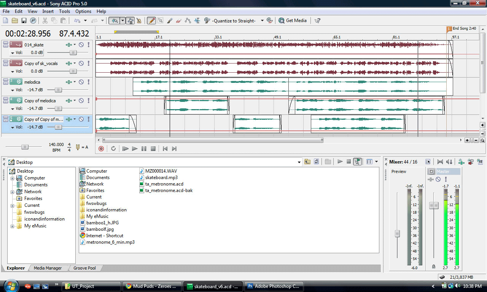Select the Paint tool brush icon

(170, 21)
